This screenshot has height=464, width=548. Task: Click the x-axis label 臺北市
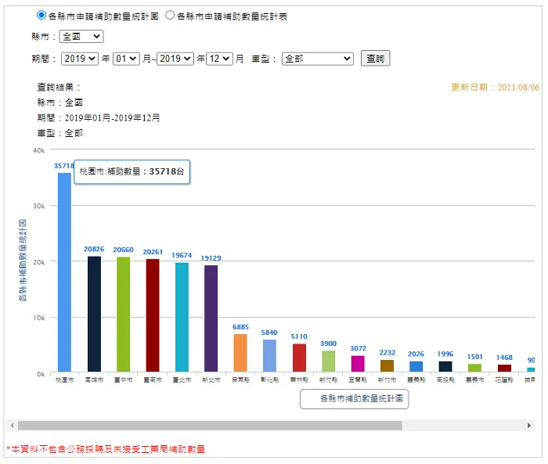point(182,379)
